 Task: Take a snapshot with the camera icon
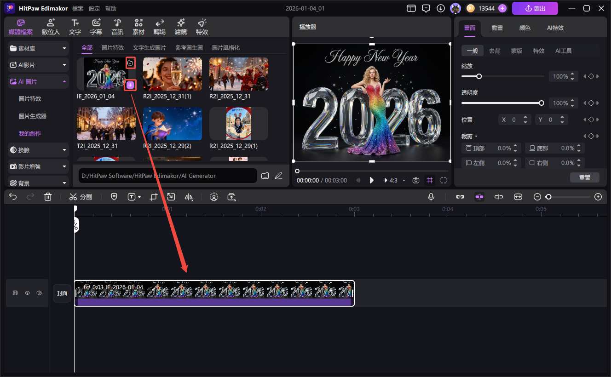(x=416, y=180)
